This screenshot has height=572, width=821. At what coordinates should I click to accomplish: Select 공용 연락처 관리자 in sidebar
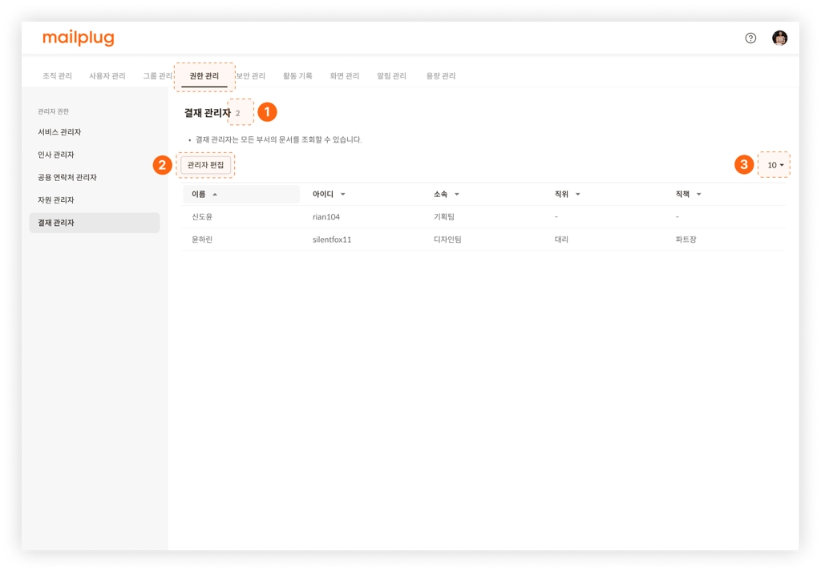[67, 177]
